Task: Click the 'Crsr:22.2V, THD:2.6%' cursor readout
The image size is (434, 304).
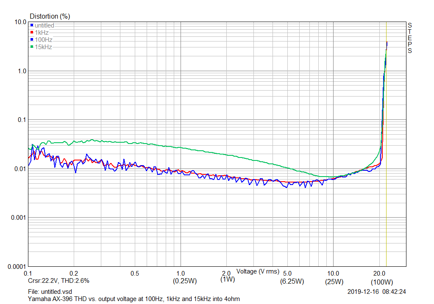Action: coord(58,281)
